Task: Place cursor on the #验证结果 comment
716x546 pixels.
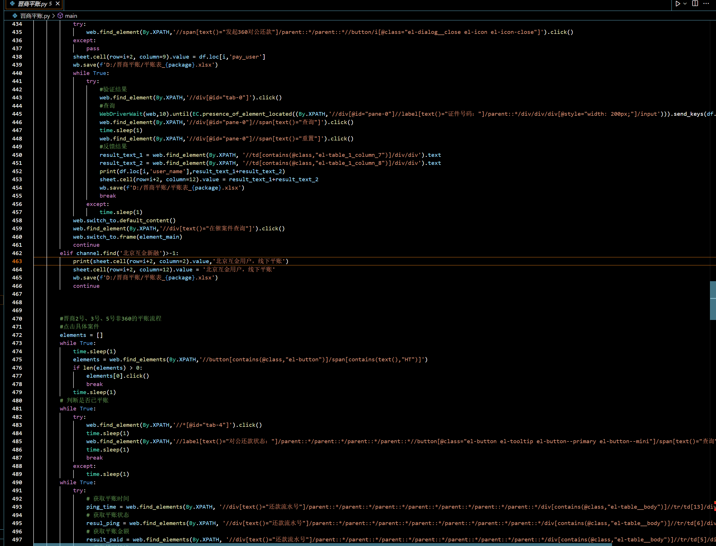Action: point(113,89)
